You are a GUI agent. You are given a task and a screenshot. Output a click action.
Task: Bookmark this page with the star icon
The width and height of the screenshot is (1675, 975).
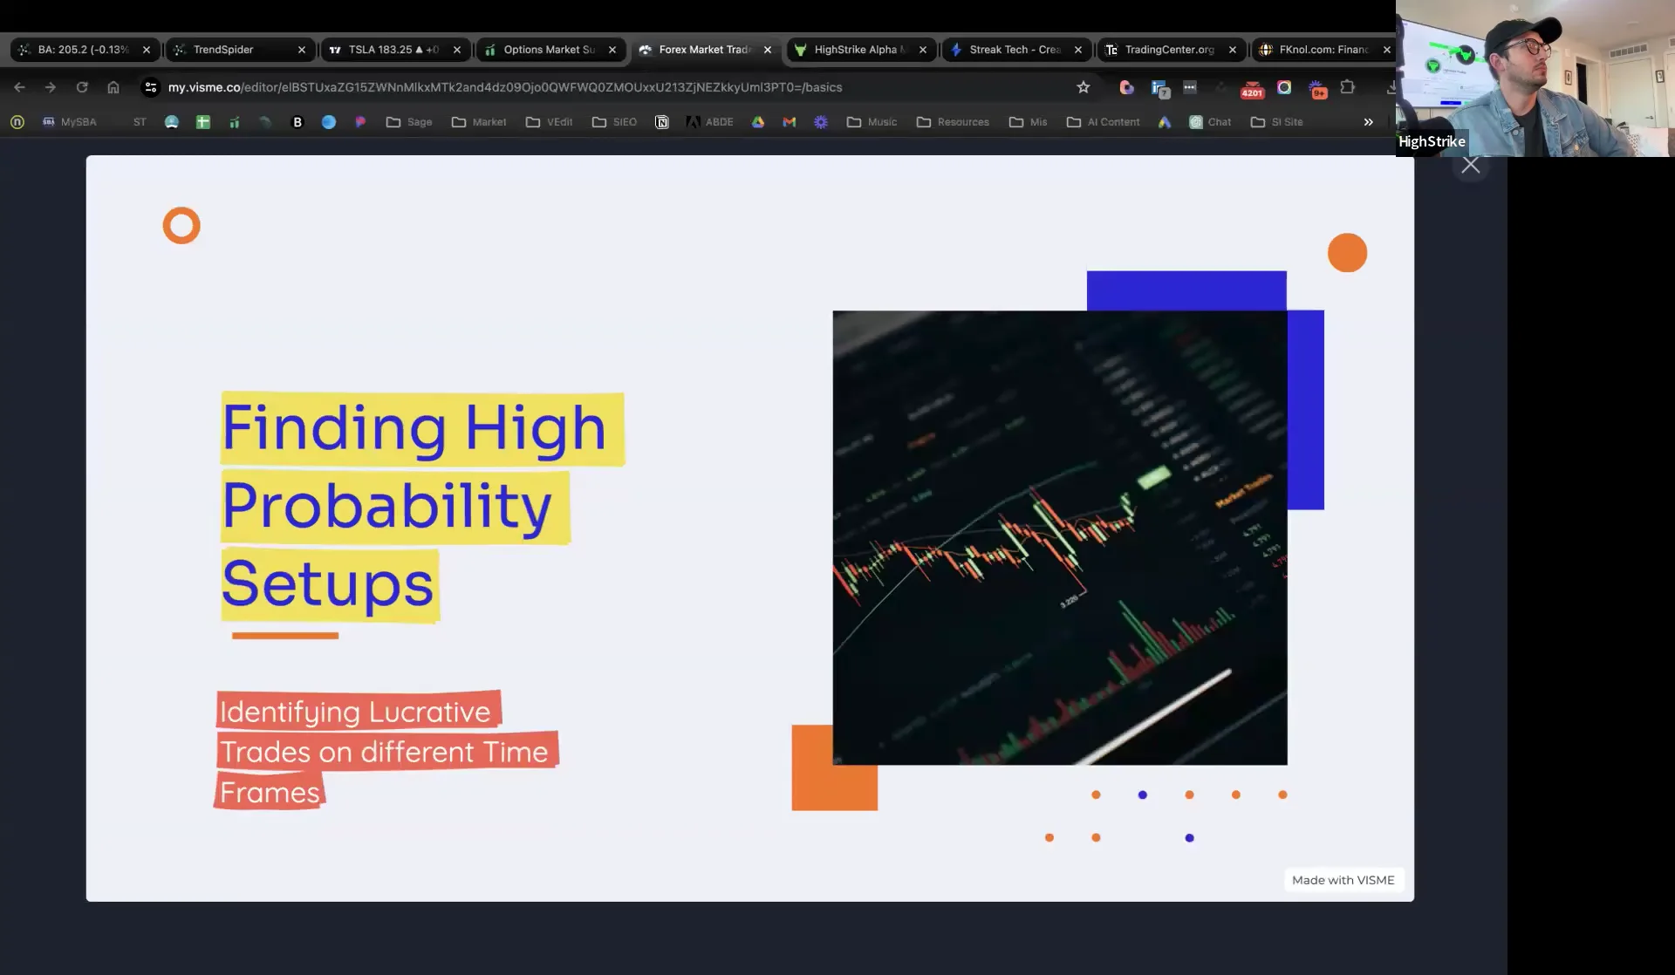coord(1084,87)
